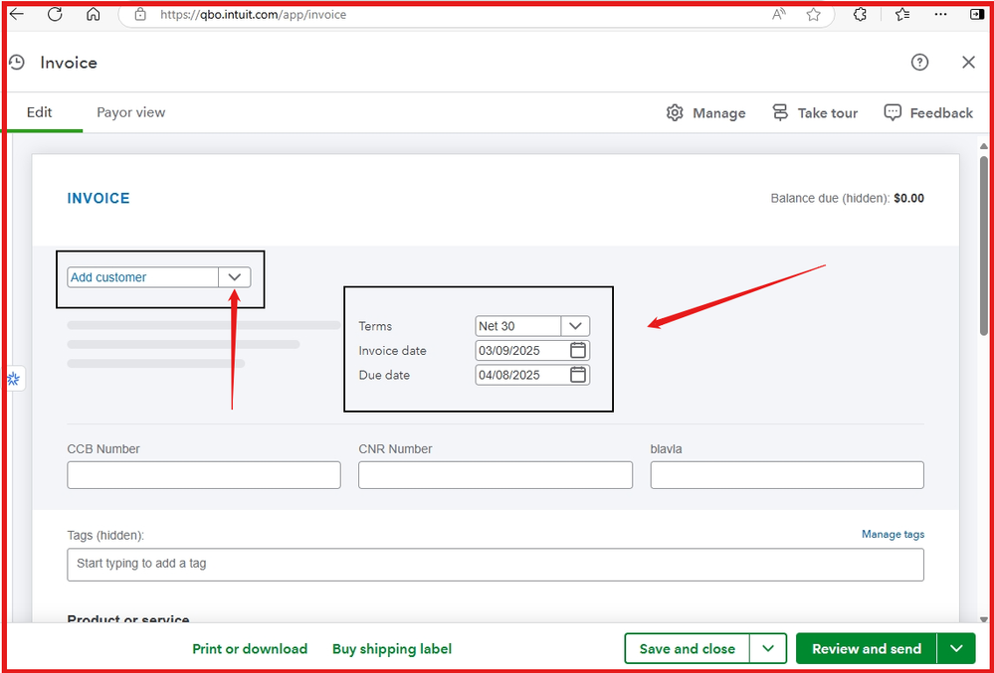This screenshot has width=994, height=673.
Task: Click the CCB Number input box
Action: (204, 475)
